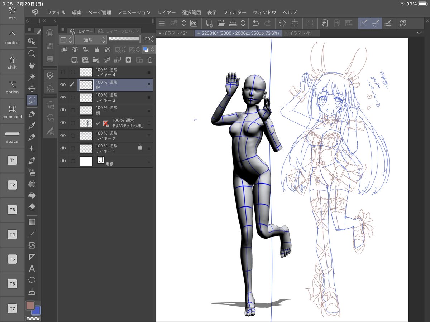The height and width of the screenshot is (322, 430).
Task: Hide the レイヤー 3 layer
Action: (x=63, y=97)
